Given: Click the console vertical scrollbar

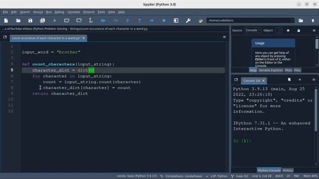Looking at the screenshot, I should 316,126.
